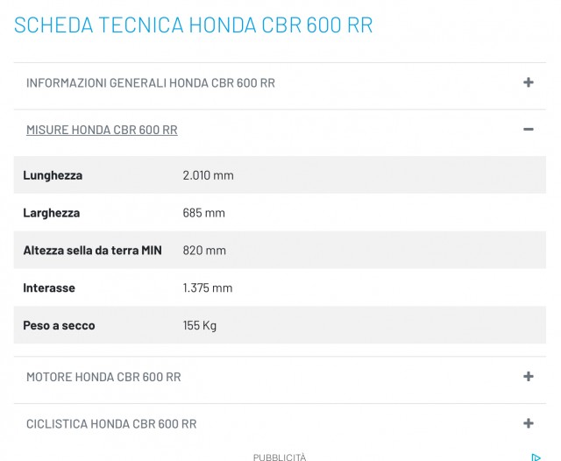Expand CICLISTICA HONDA CBR 600 RR section
The width and height of the screenshot is (561, 461).
(x=111, y=425)
